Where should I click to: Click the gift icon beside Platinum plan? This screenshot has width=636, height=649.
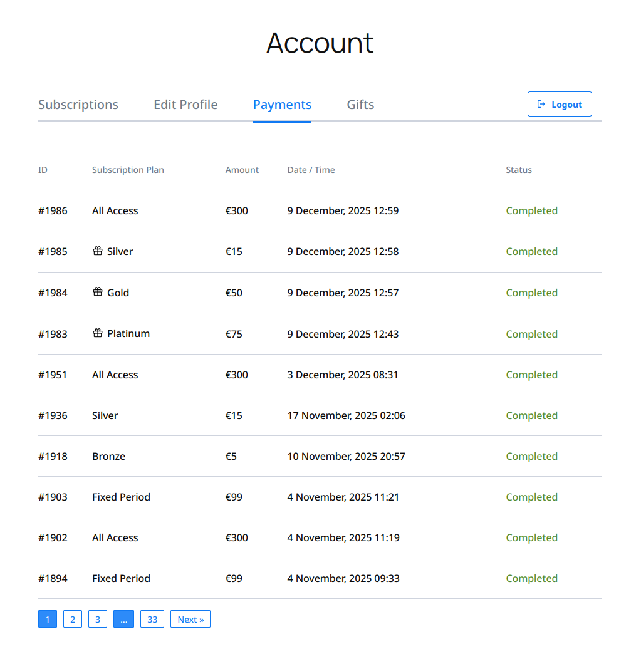(x=97, y=333)
